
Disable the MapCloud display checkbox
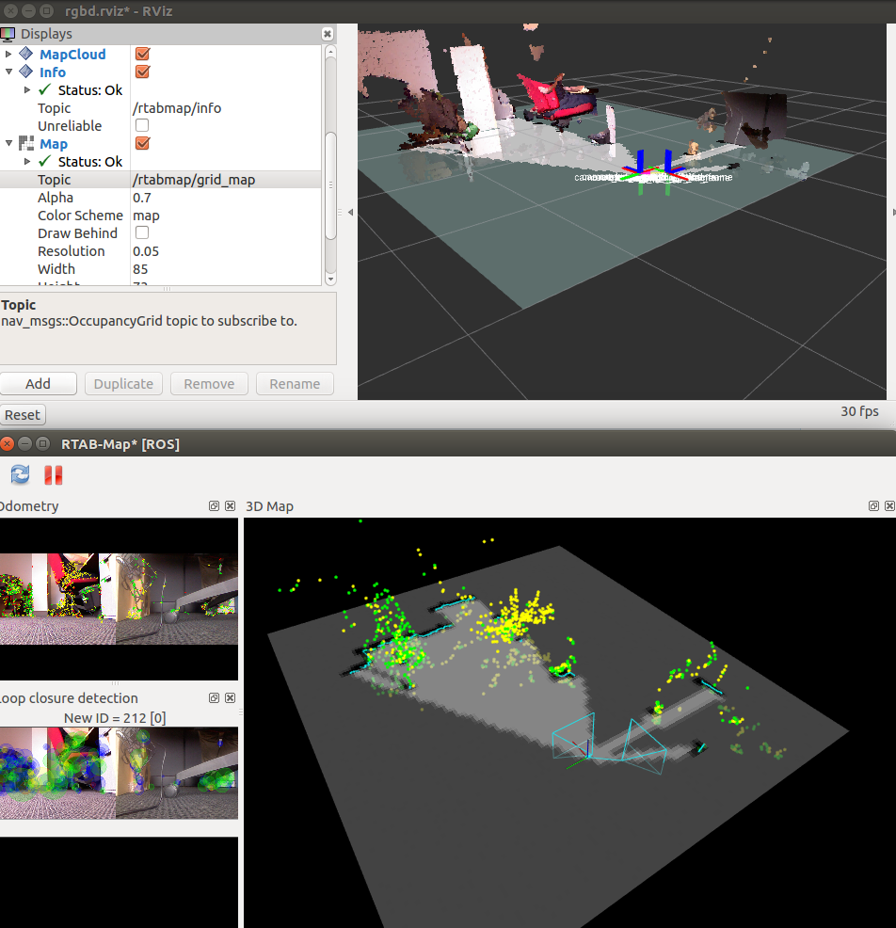(142, 55)
